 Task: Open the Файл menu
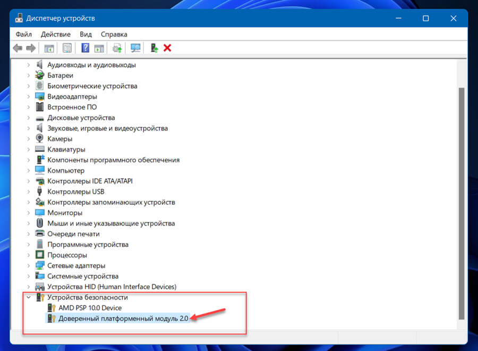24,34
